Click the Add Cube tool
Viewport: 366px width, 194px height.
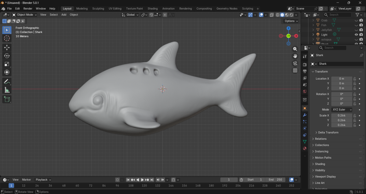point(7,99)
